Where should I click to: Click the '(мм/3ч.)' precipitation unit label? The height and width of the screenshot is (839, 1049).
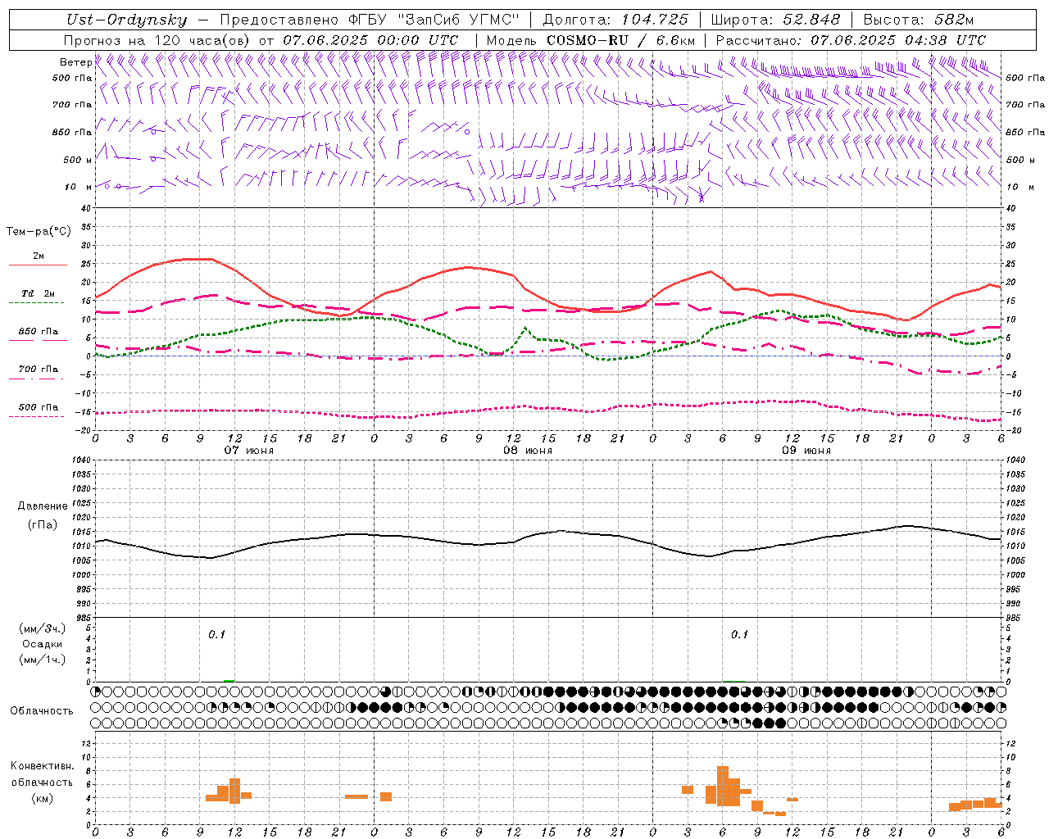43,629
